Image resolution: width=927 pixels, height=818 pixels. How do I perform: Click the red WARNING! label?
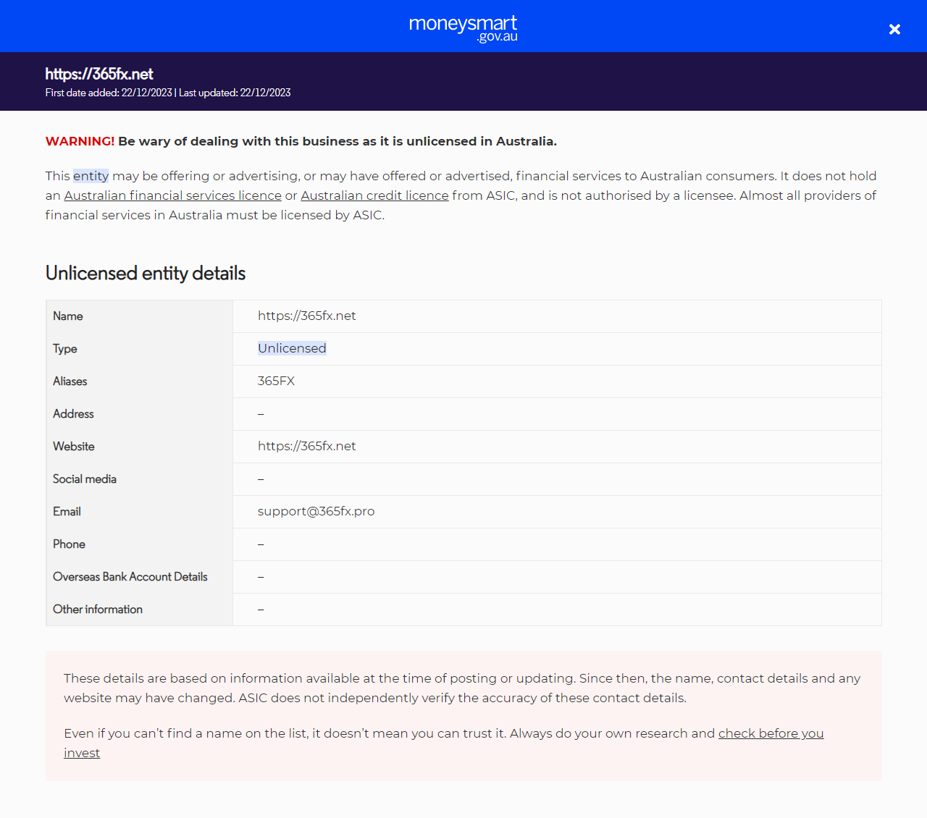click(80, 141)
